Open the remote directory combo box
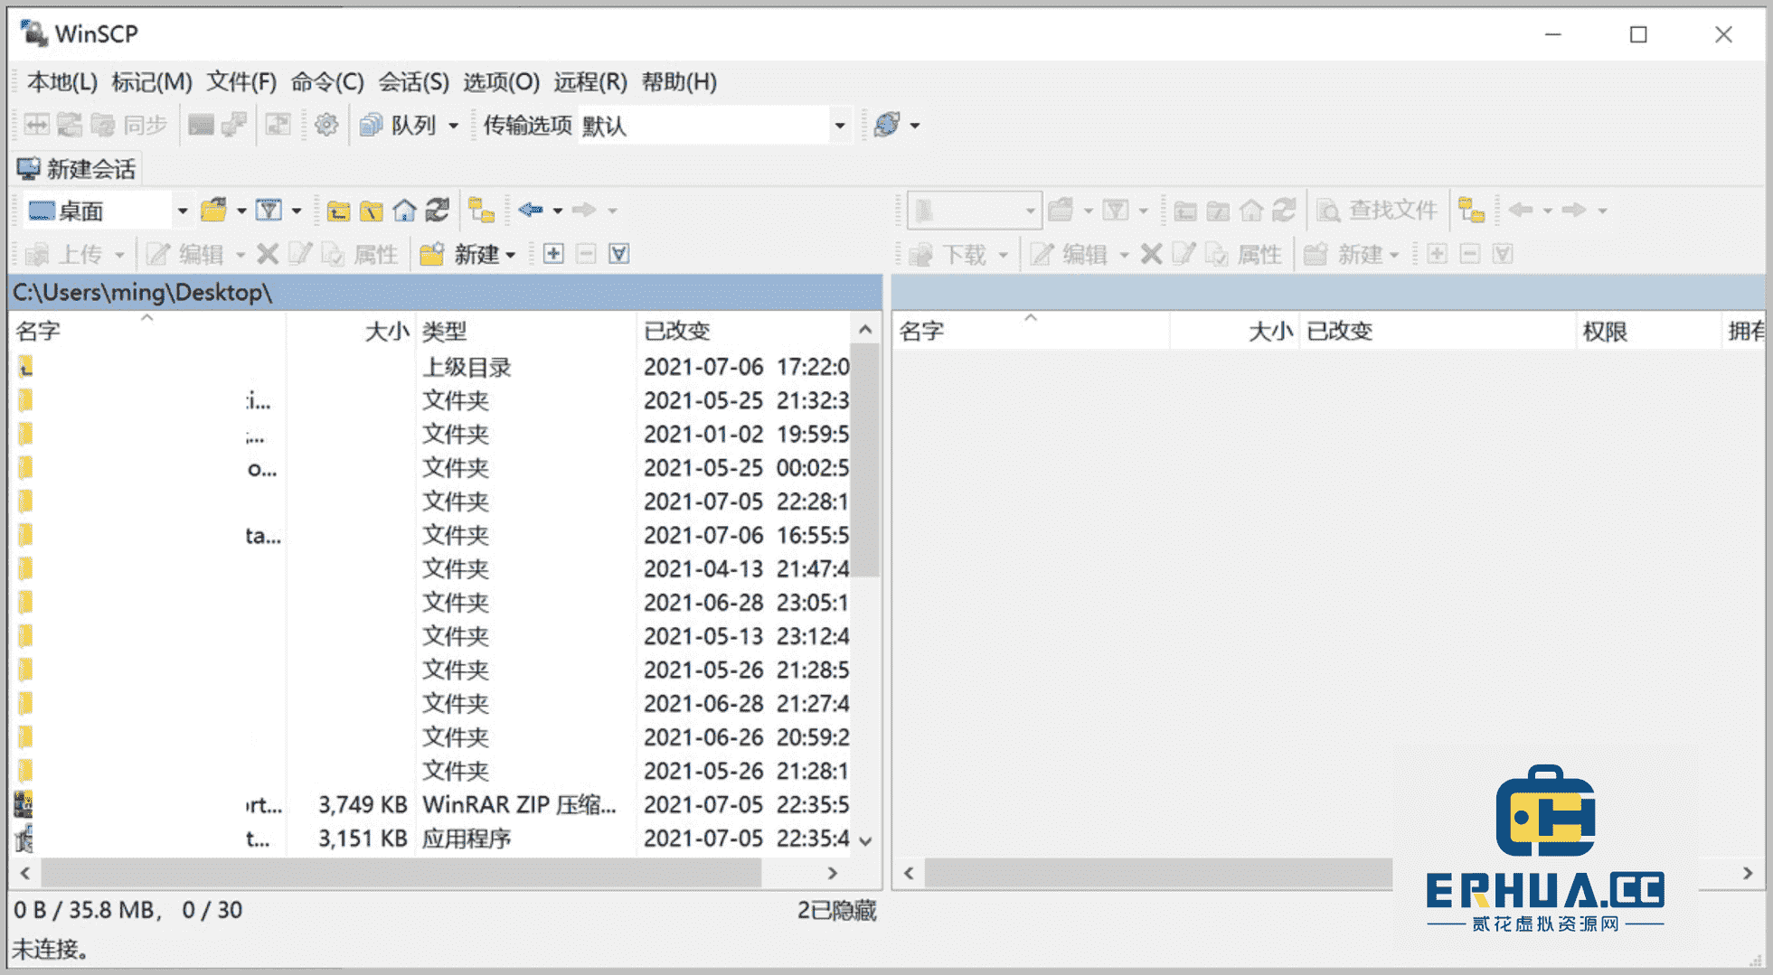 pos(974,211)
